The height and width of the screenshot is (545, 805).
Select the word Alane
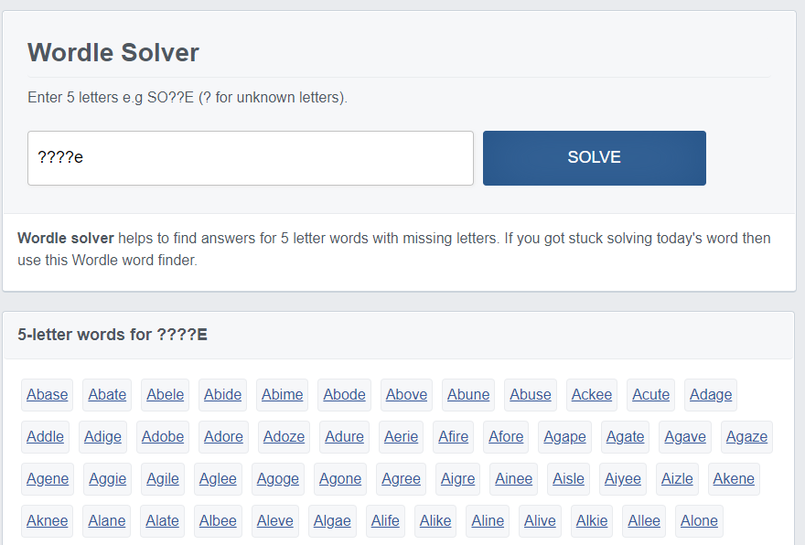106,520
